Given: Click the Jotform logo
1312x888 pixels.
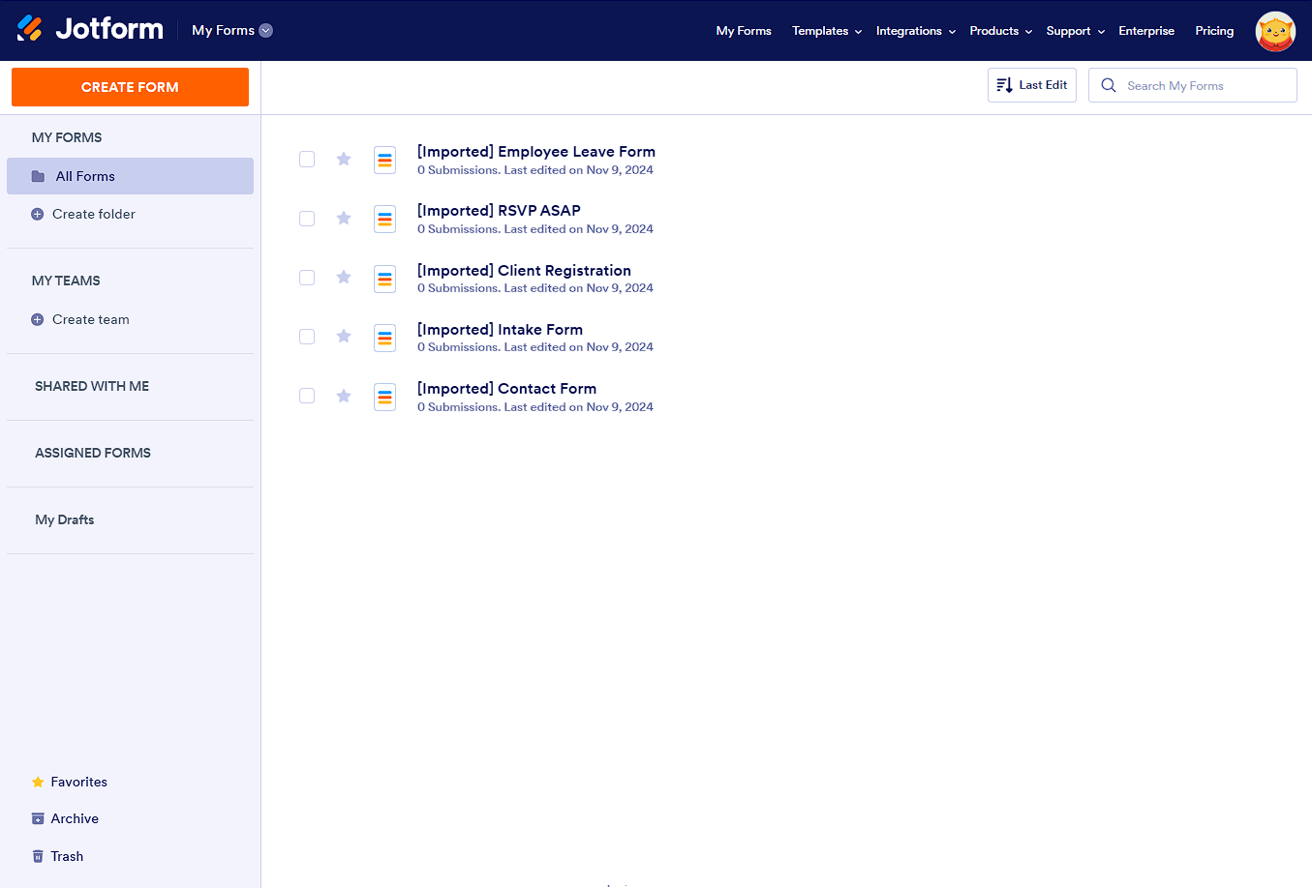Looking at the screenshot, I should (89, 28).
